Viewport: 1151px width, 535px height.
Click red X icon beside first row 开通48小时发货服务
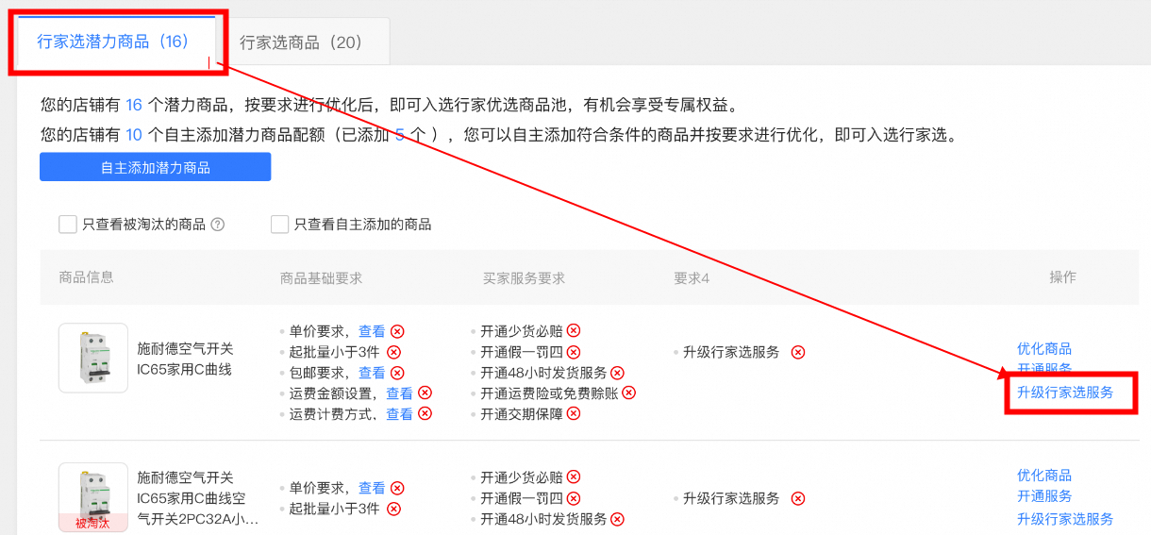tap(617, 373)
